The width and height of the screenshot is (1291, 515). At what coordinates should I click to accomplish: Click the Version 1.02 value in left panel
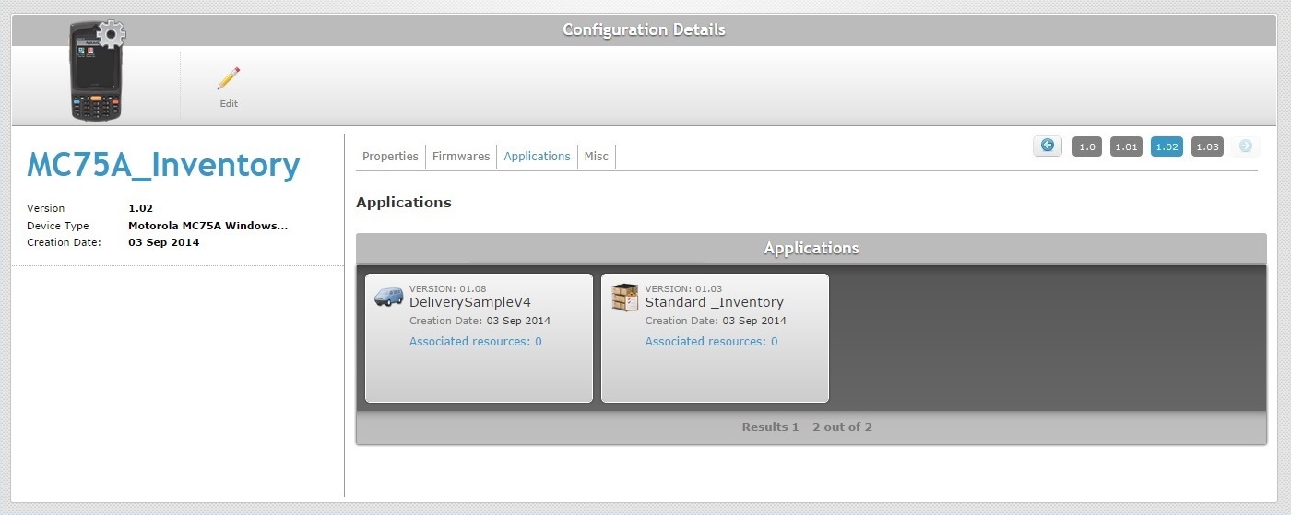point(141,209)
